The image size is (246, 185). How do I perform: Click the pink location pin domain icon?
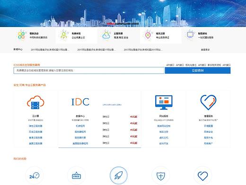[148, 35]
